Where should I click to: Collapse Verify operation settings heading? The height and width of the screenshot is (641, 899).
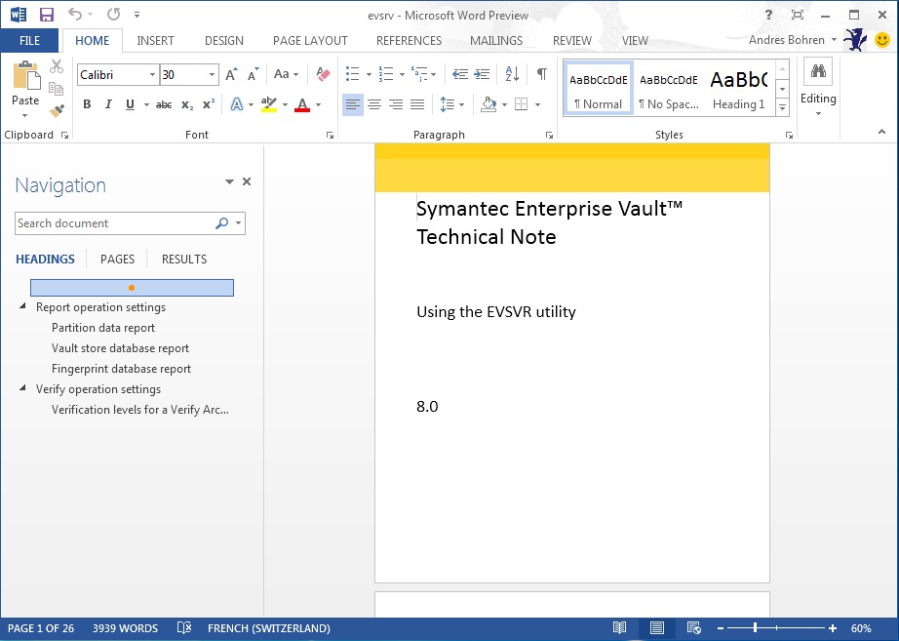pos(23,388)
